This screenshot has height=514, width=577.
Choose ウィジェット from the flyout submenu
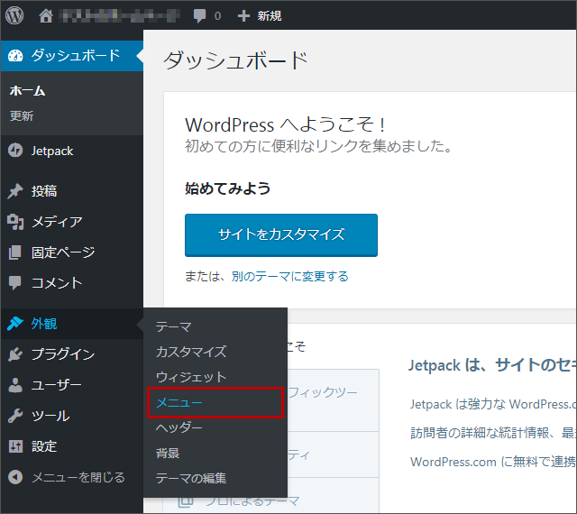click(x=191, y=377)
